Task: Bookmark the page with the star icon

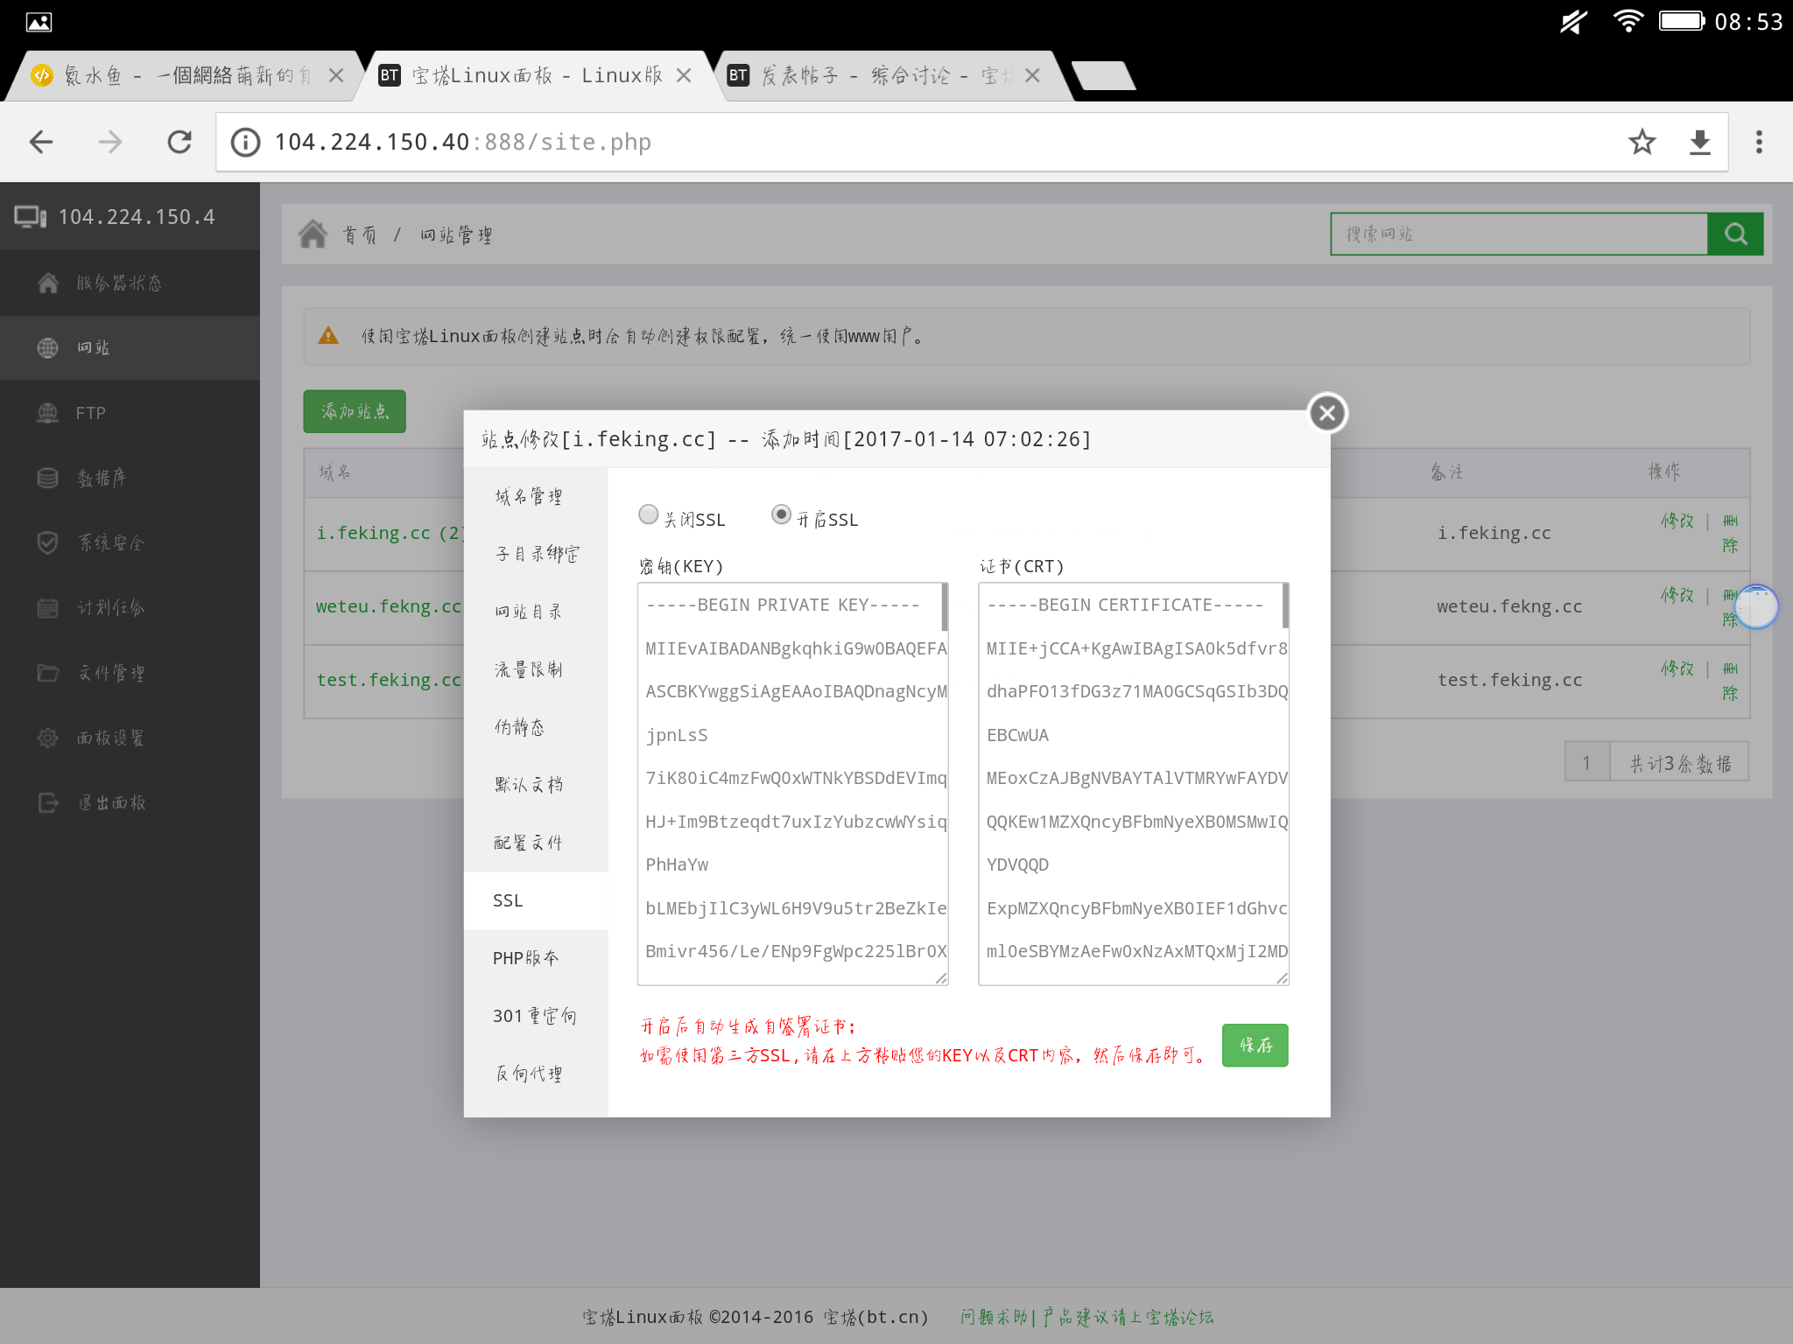Action: (x=1642, y=142)
